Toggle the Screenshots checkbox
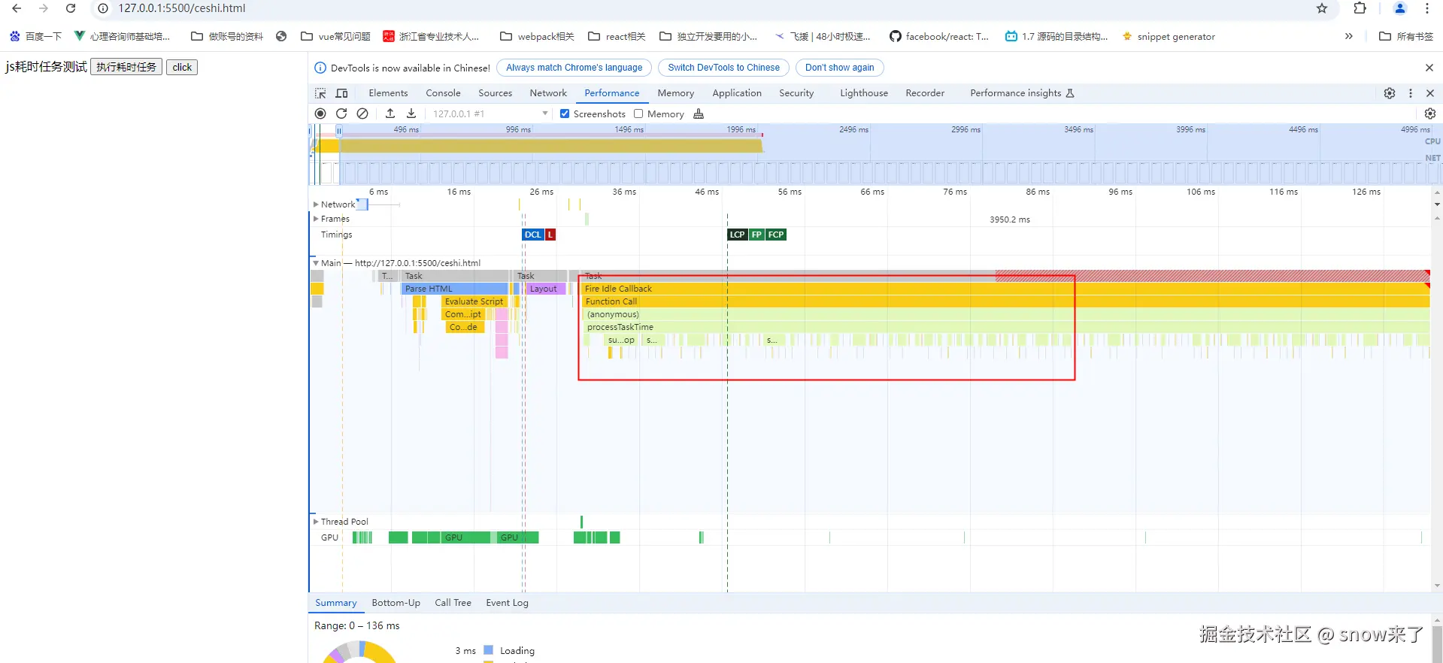The width and height of the screenshot is (1443, 663). pyautogui.click(x=565, y=114)
